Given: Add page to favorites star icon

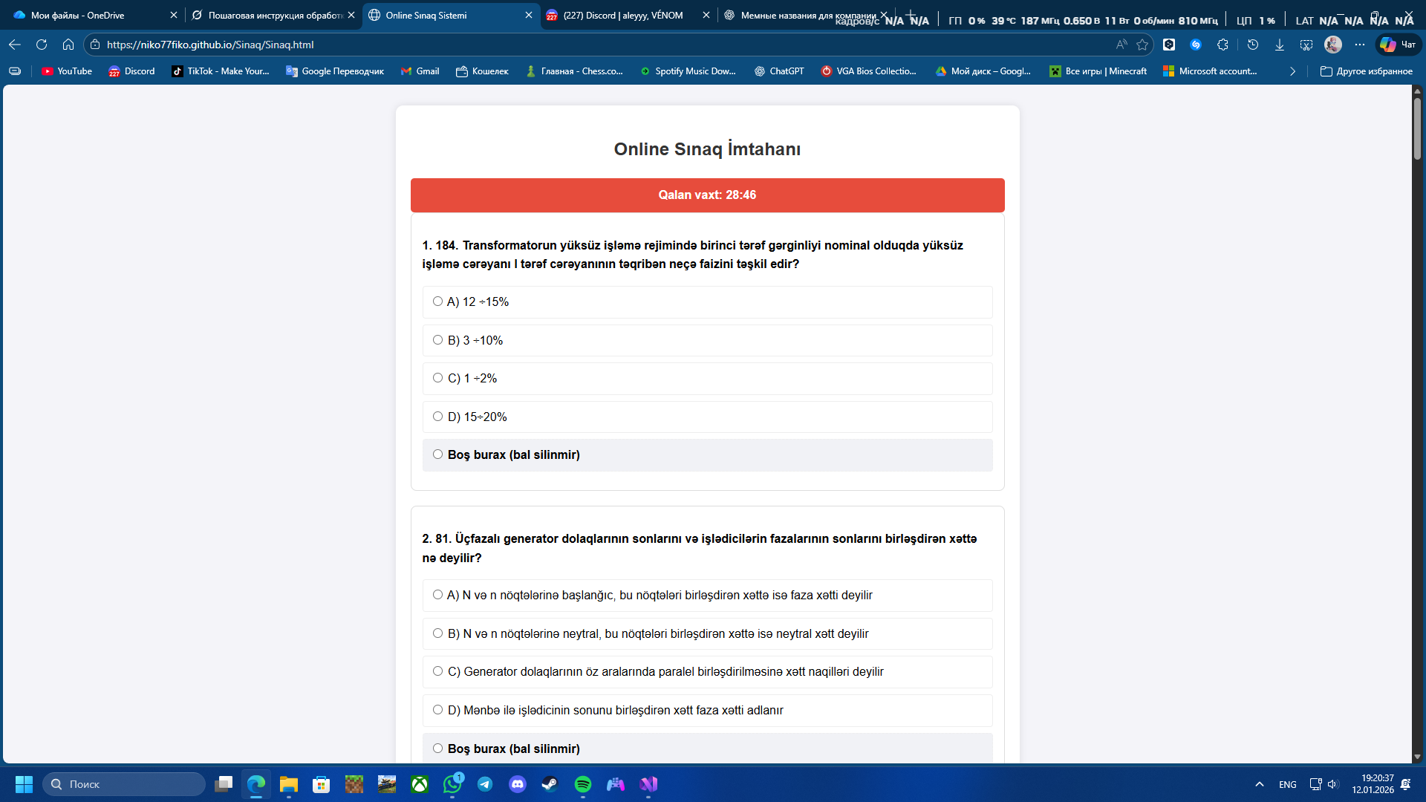Looking at the screenshot, I should coord(1142,45).
